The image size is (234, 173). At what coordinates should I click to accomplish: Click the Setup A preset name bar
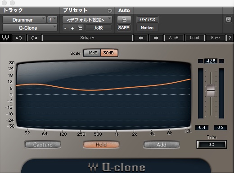tap(87, 38)
